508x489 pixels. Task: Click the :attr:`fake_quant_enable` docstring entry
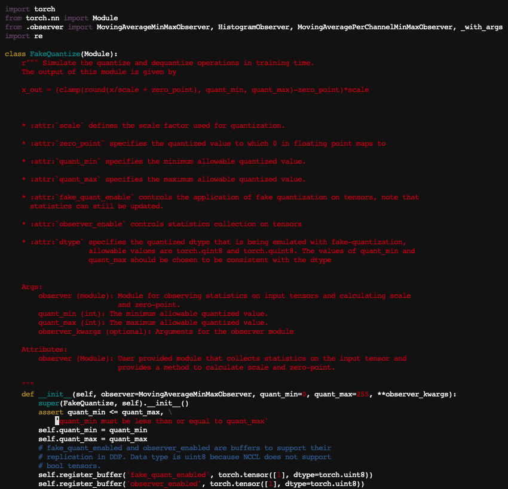(x=220, y=198)
